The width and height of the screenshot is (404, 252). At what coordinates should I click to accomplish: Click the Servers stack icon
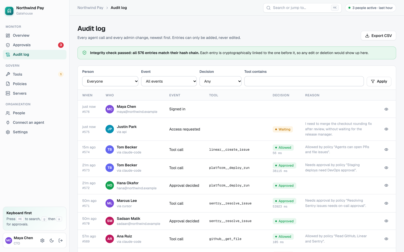click(8, 93)
